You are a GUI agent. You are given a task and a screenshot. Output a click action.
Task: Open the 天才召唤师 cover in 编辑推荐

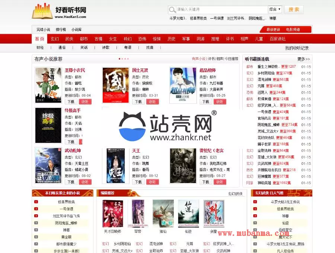113,213
